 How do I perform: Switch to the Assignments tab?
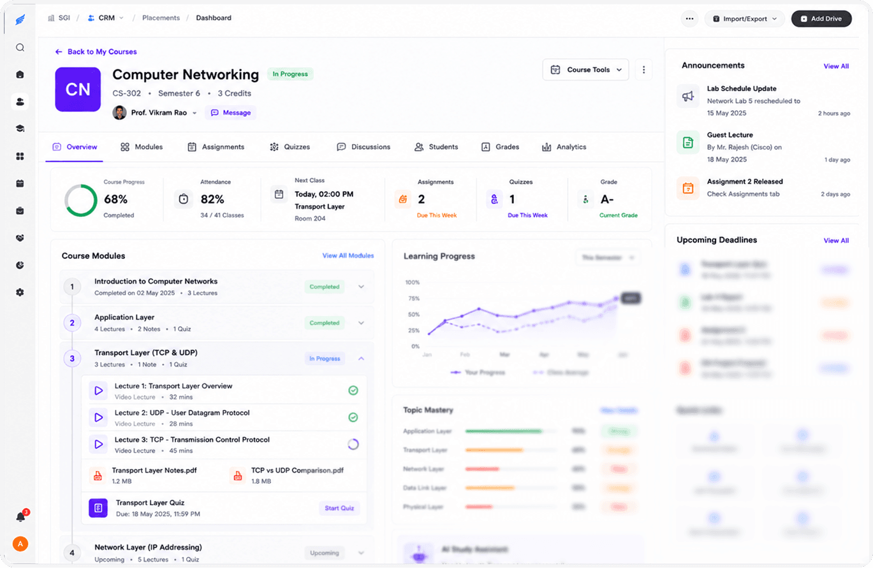click(x=216, y=147)
